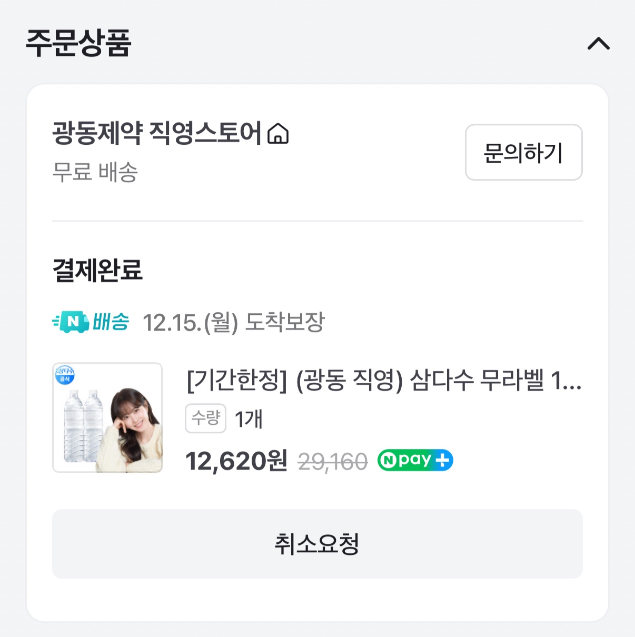The height and width of the screenshot is (637, 635).
Task: Open the [기간한정] 삼다수 무라벨 product title
Action: 384,380
